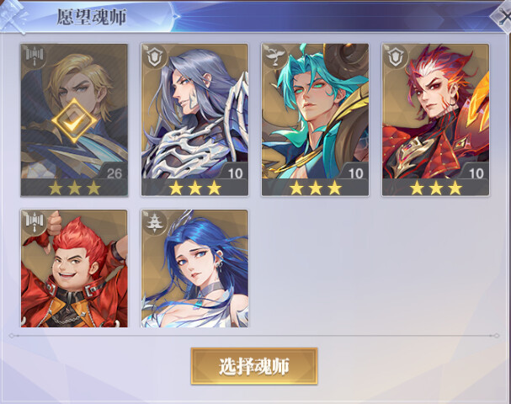Click shield class icon on silver-haired hero

pyautogui.click(x=155, y=57)
